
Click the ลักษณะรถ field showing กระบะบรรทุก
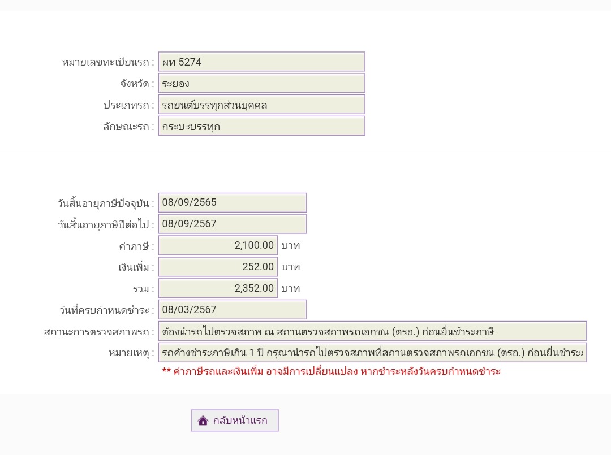(261, 126)
